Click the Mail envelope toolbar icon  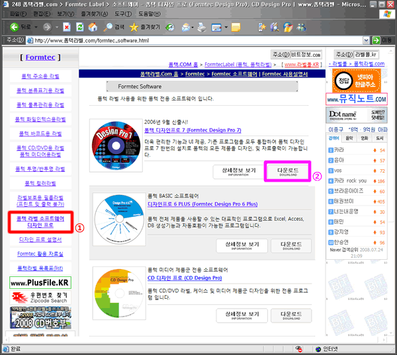tap(186, 27)
